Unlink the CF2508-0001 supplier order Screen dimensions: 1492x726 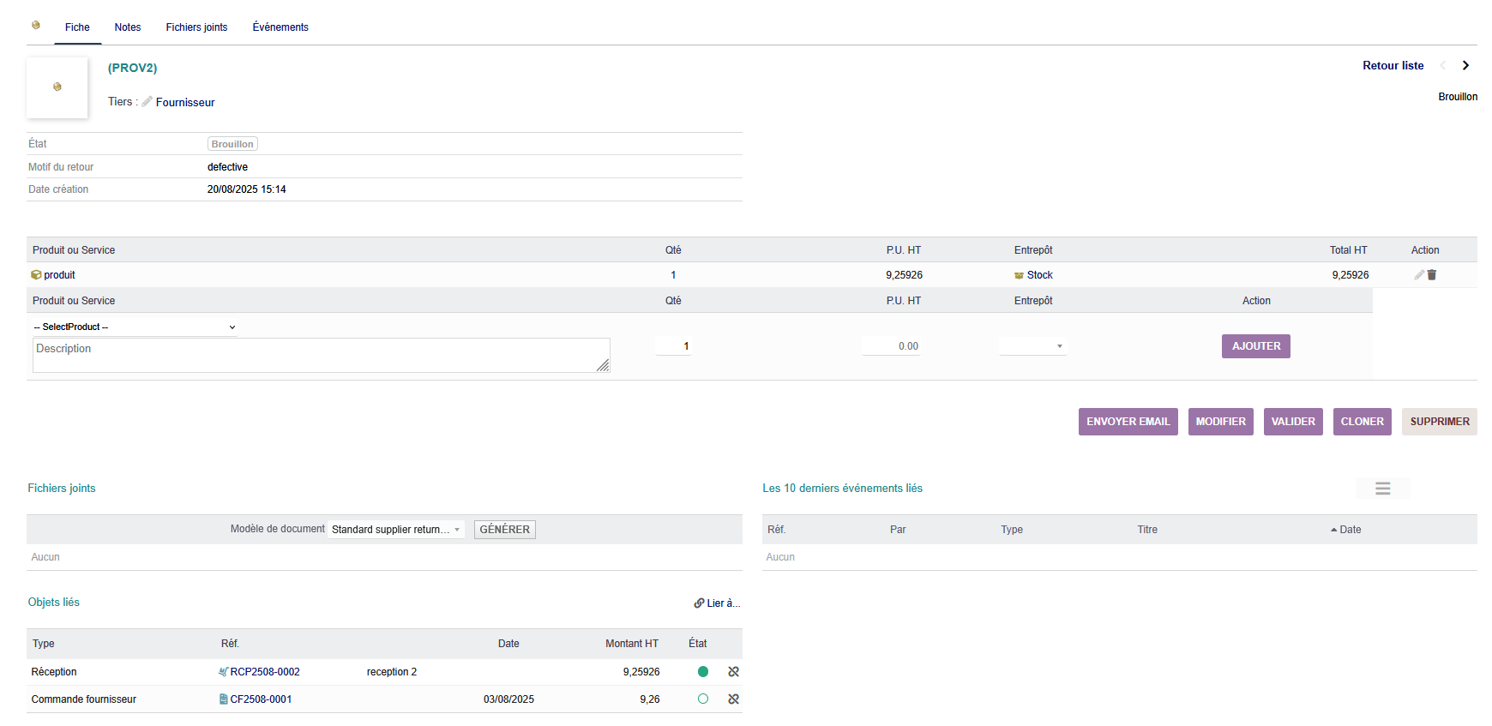(x=733, y=699)
